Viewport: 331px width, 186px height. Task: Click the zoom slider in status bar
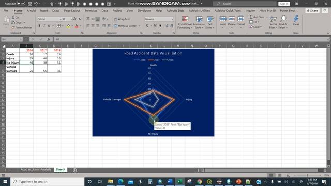[308, 175]
